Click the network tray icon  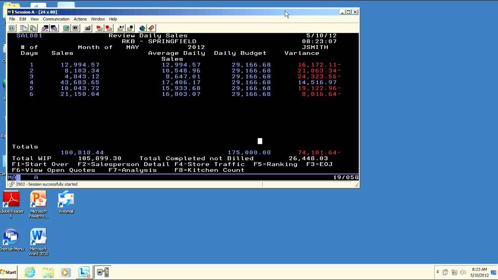[454, 272]
